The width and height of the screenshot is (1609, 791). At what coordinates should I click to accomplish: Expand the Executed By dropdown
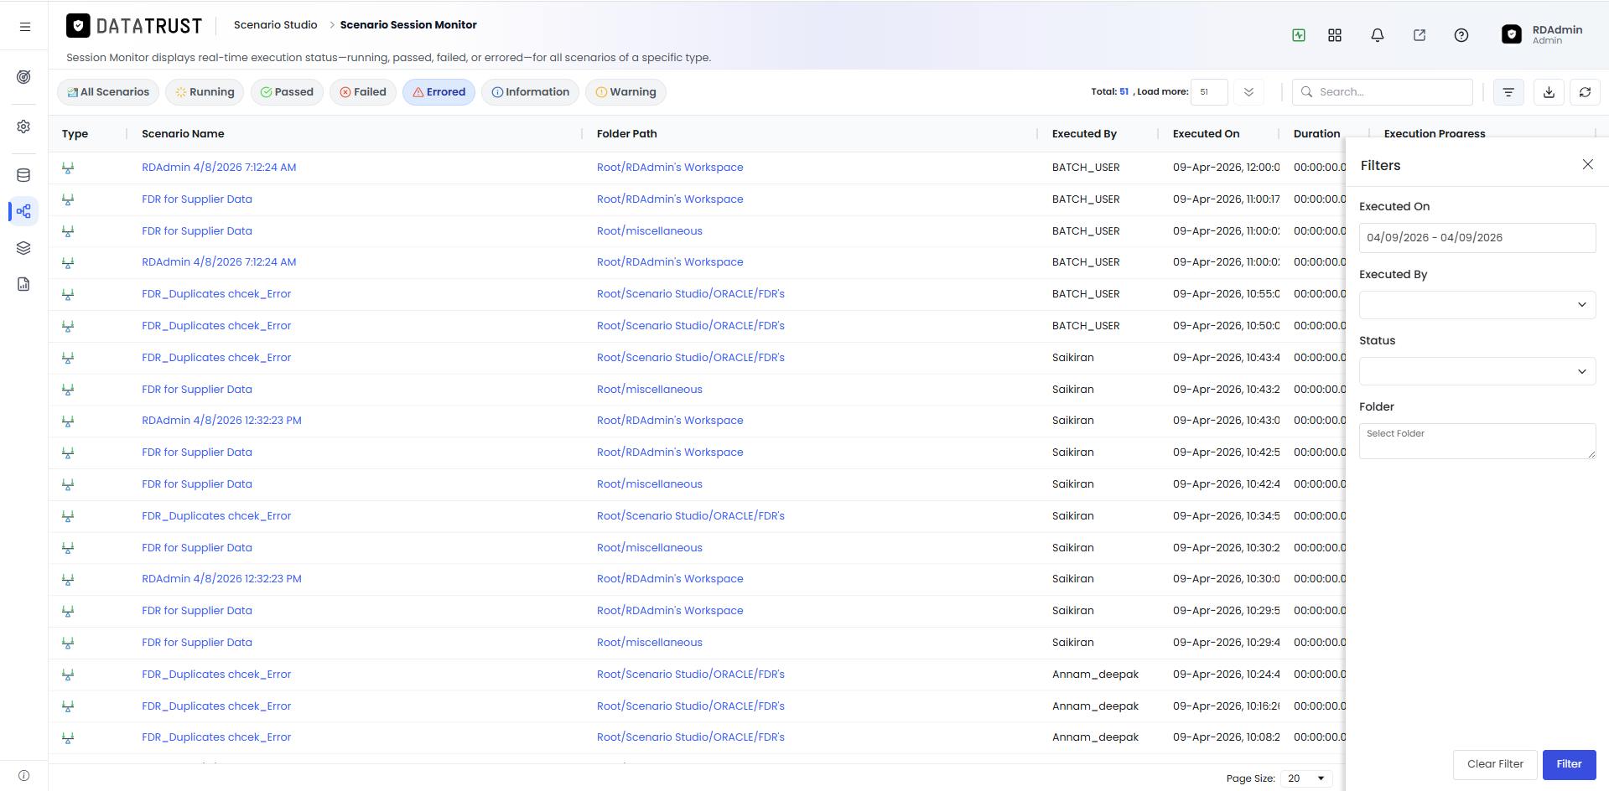point(1477,305)
